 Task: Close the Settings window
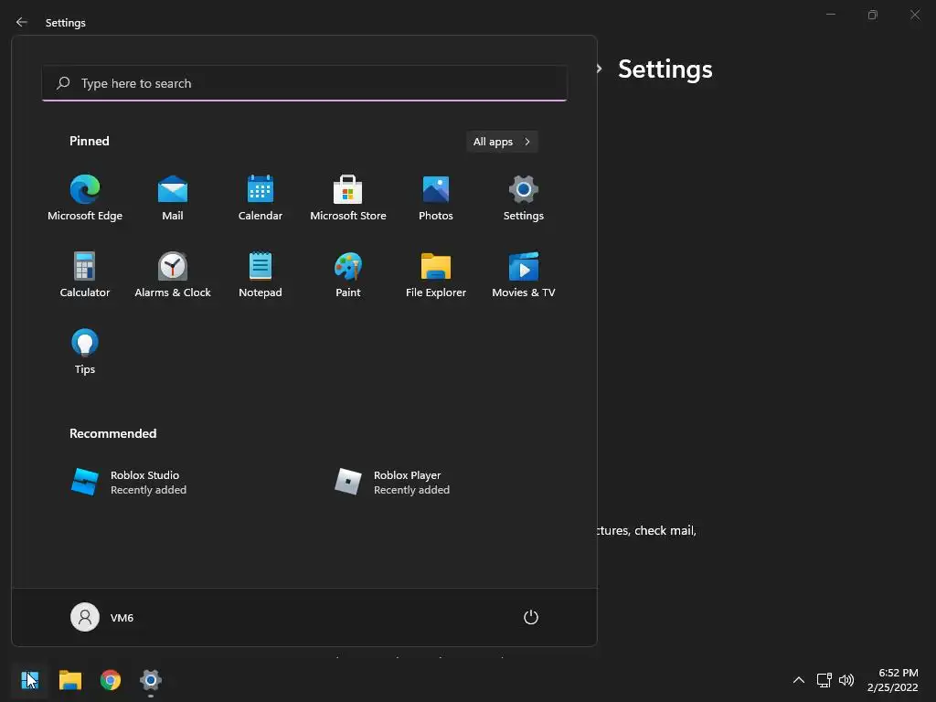pyautogui.click(x=914, y=15)
